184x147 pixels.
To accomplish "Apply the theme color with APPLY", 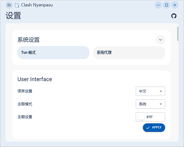I will click(x=154, y=128).
